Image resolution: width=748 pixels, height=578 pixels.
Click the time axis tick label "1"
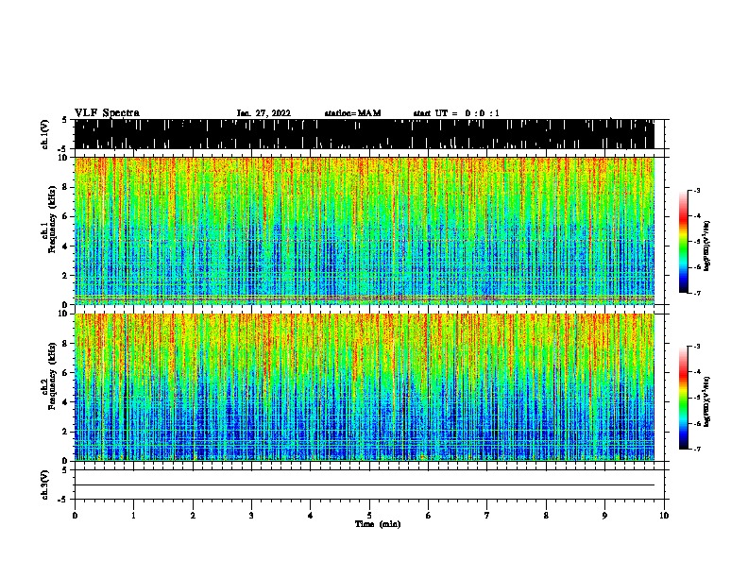133,516
